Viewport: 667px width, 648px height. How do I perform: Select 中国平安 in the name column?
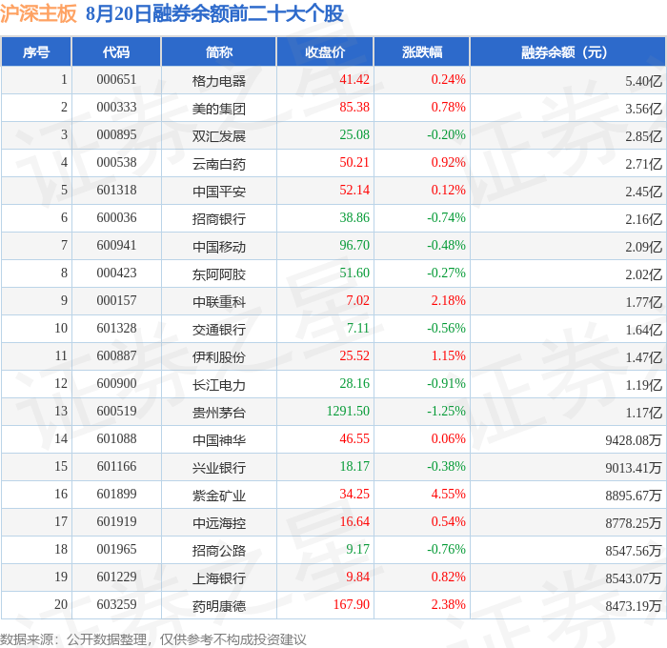218,191
